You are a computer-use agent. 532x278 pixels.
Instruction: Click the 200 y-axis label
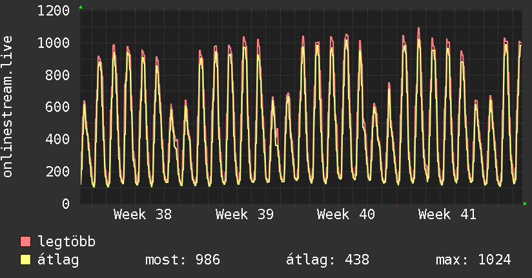coord(57,171)
